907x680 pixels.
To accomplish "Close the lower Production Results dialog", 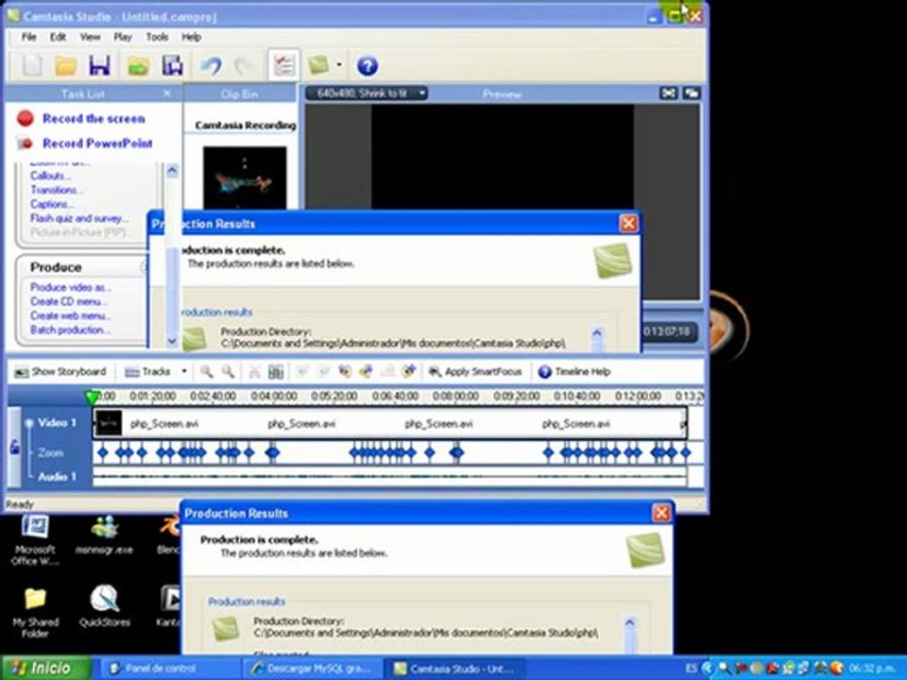I will coord(661,513).
